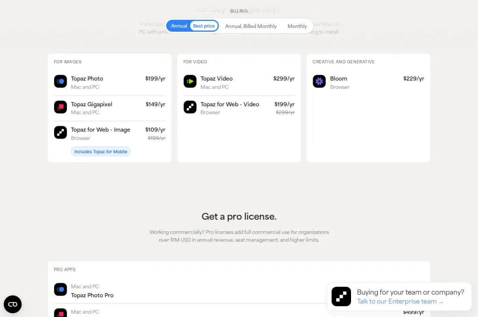Click the Topaz logo in the Enterprise popup
Viewport: 478px width, 317px height.
pos(341,296)
